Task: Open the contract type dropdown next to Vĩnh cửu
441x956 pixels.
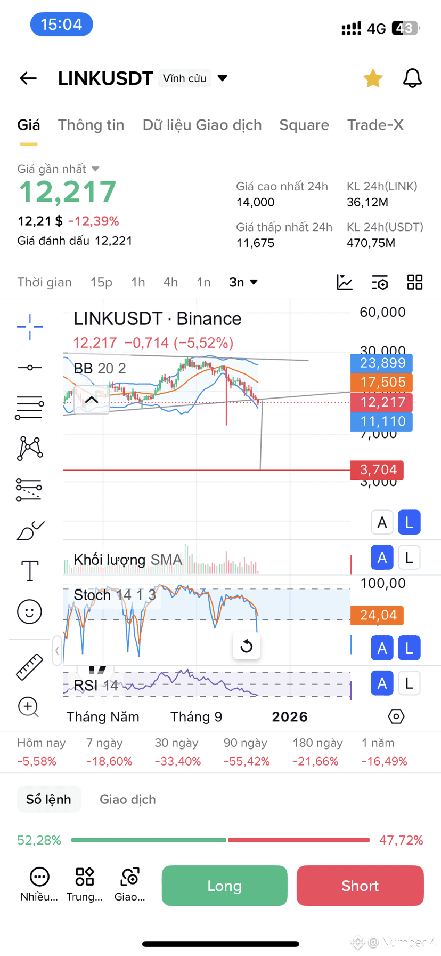Action: tap(223, 78)
